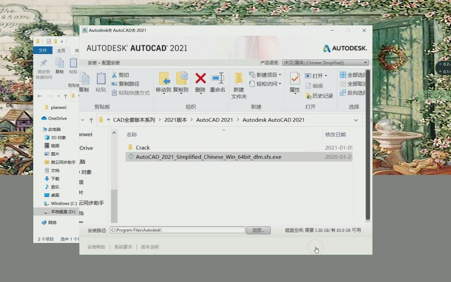Click the install path input field
The height and width of the screenshot is (282, 451).
click(x=177, y=230)
